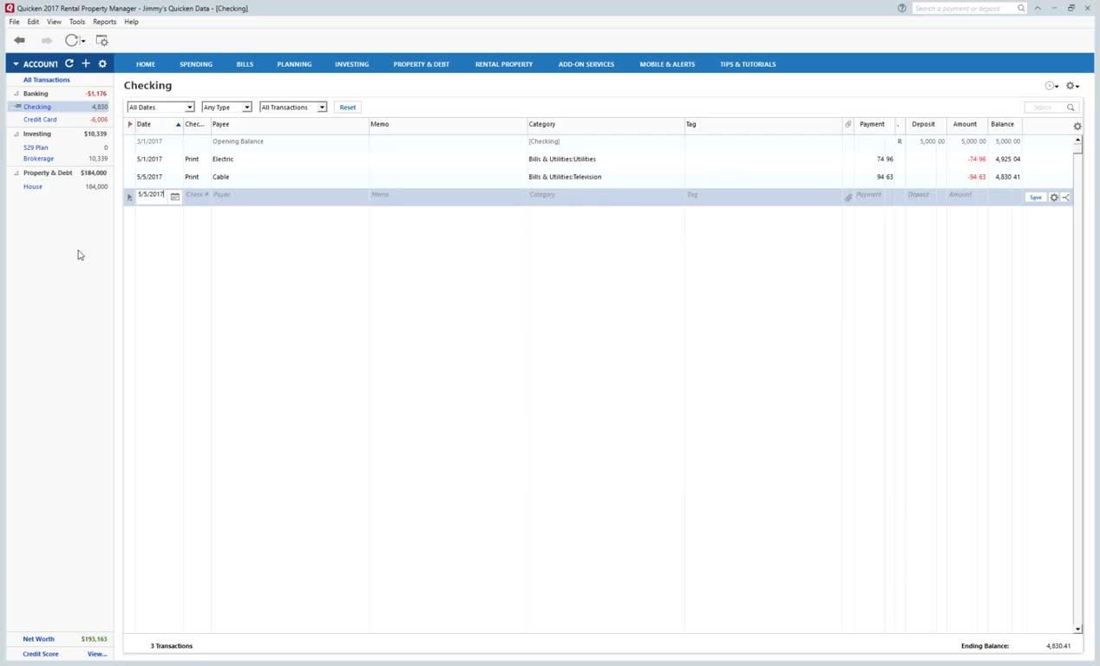
Task: Open the All Transactions filter dropdown
Action: [x=293, y=108]
